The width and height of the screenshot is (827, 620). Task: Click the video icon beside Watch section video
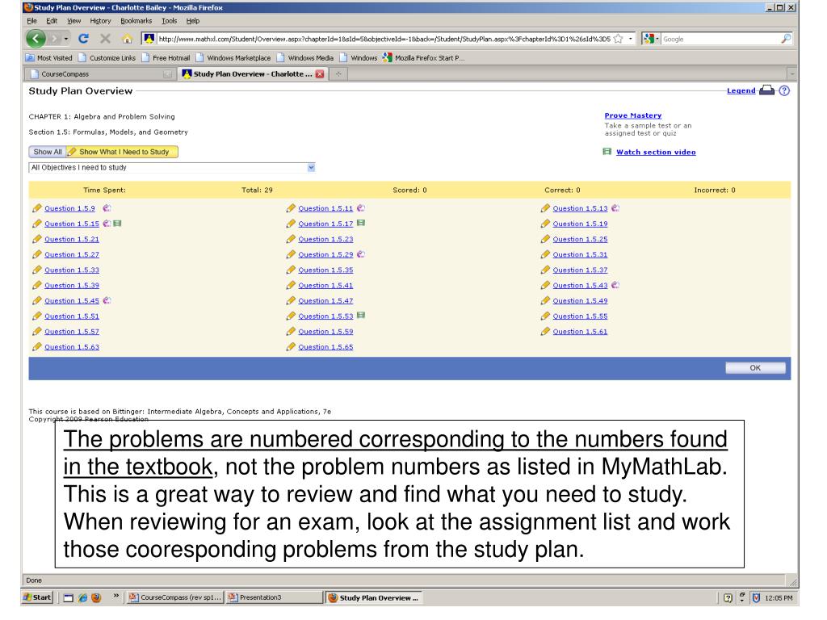click(x=607, y=152)
